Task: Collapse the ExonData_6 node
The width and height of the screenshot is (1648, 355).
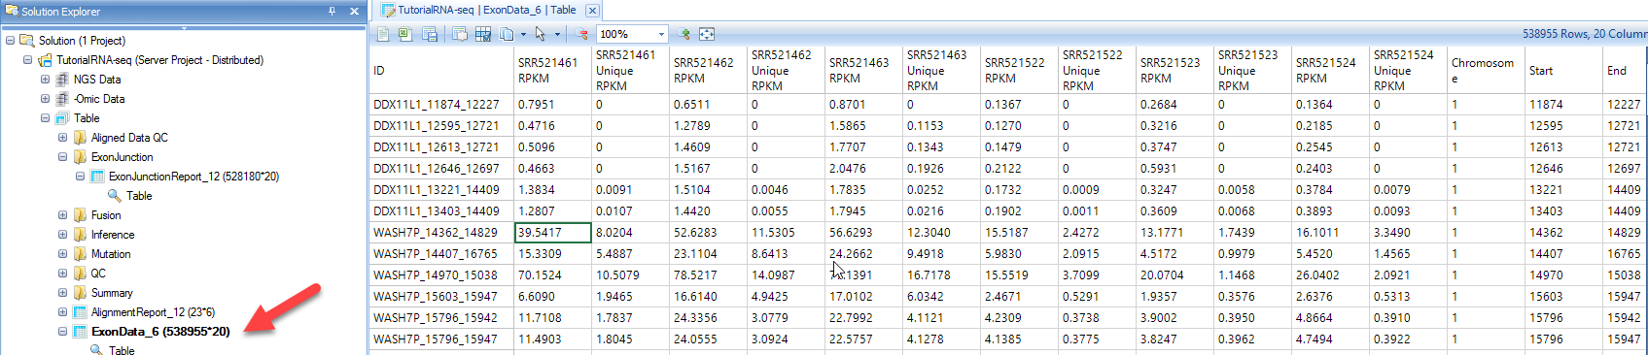Action: click(x=62, y=332)
